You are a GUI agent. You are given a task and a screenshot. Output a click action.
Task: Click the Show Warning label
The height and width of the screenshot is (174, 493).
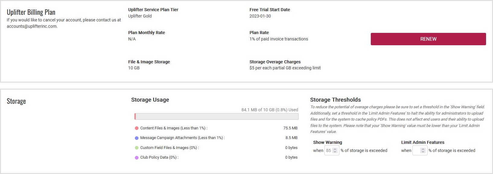click(x=328, y=142)
